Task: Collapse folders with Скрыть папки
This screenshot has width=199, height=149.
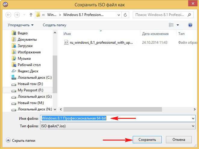Action: click(20, 141)
